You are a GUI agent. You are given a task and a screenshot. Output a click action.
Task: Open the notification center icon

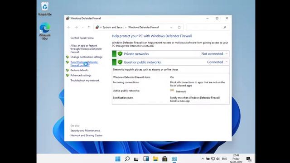pyautogui.click(x=249, y=159)
